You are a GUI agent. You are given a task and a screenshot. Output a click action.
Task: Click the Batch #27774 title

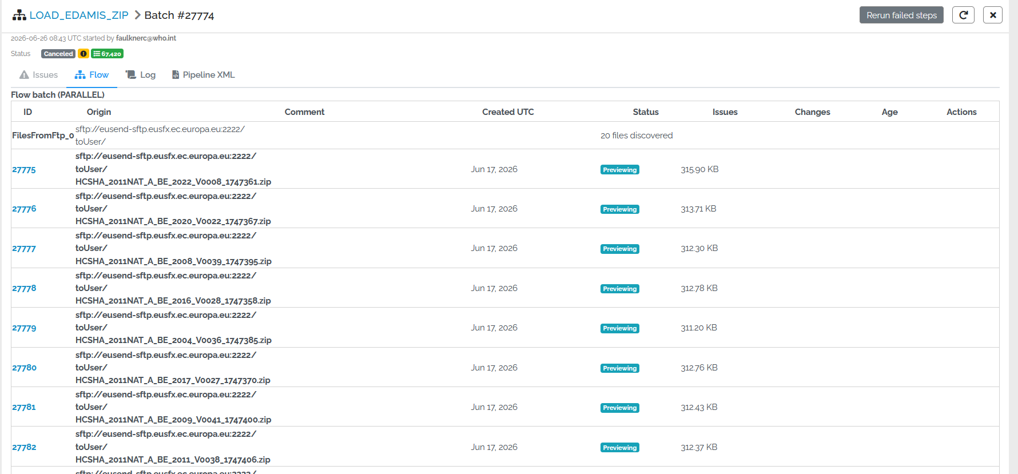179,15
